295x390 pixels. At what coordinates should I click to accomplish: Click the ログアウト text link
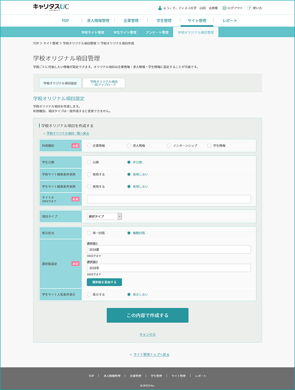[235, 8]
